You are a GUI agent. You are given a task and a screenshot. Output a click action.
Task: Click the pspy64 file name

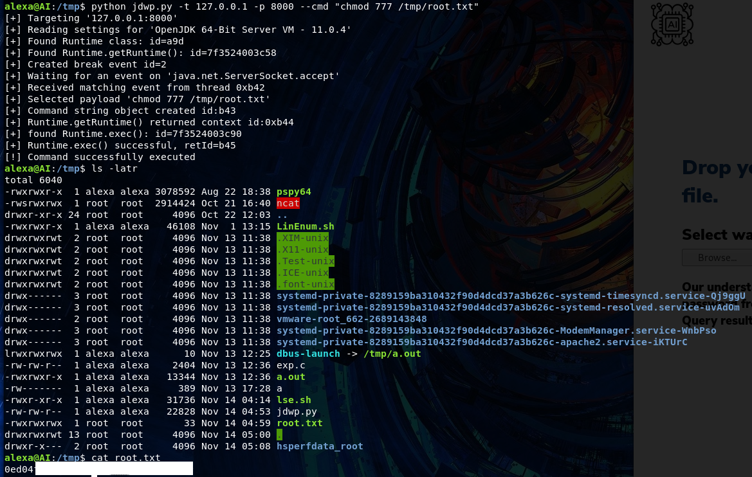coord(293,192)
